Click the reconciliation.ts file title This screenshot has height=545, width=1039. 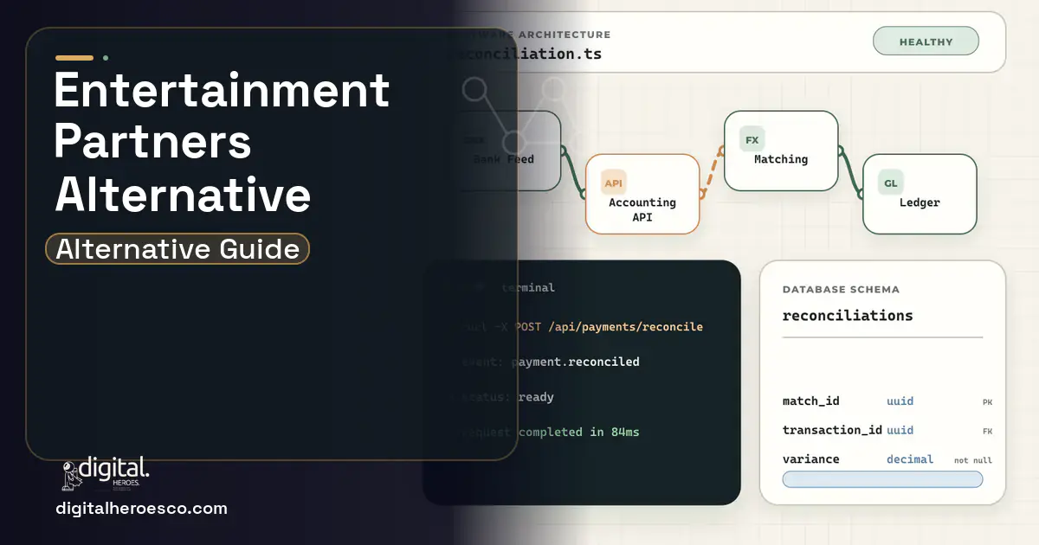tap(530, 54)
